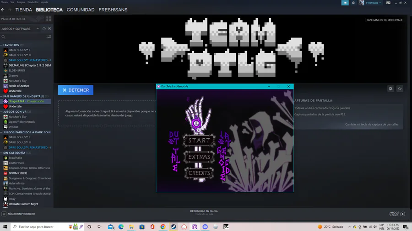Screen dimensions: 412x231
Task: Select OpenVR Benchmark entry
Action: click(x=22, y=122)
